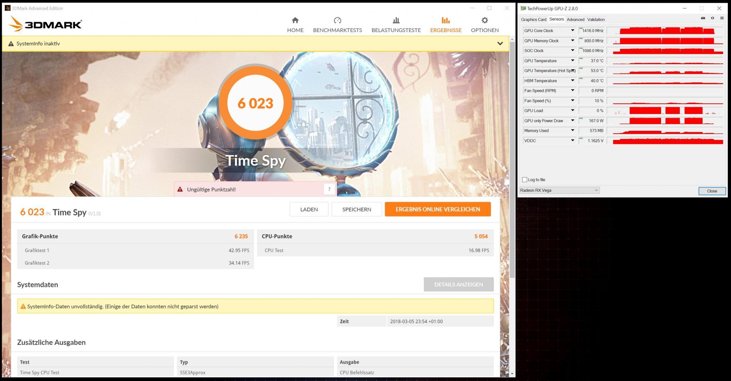Click the CPU Test value '16.98 FPS'
The image size is (731, 381).
point(479,250)
